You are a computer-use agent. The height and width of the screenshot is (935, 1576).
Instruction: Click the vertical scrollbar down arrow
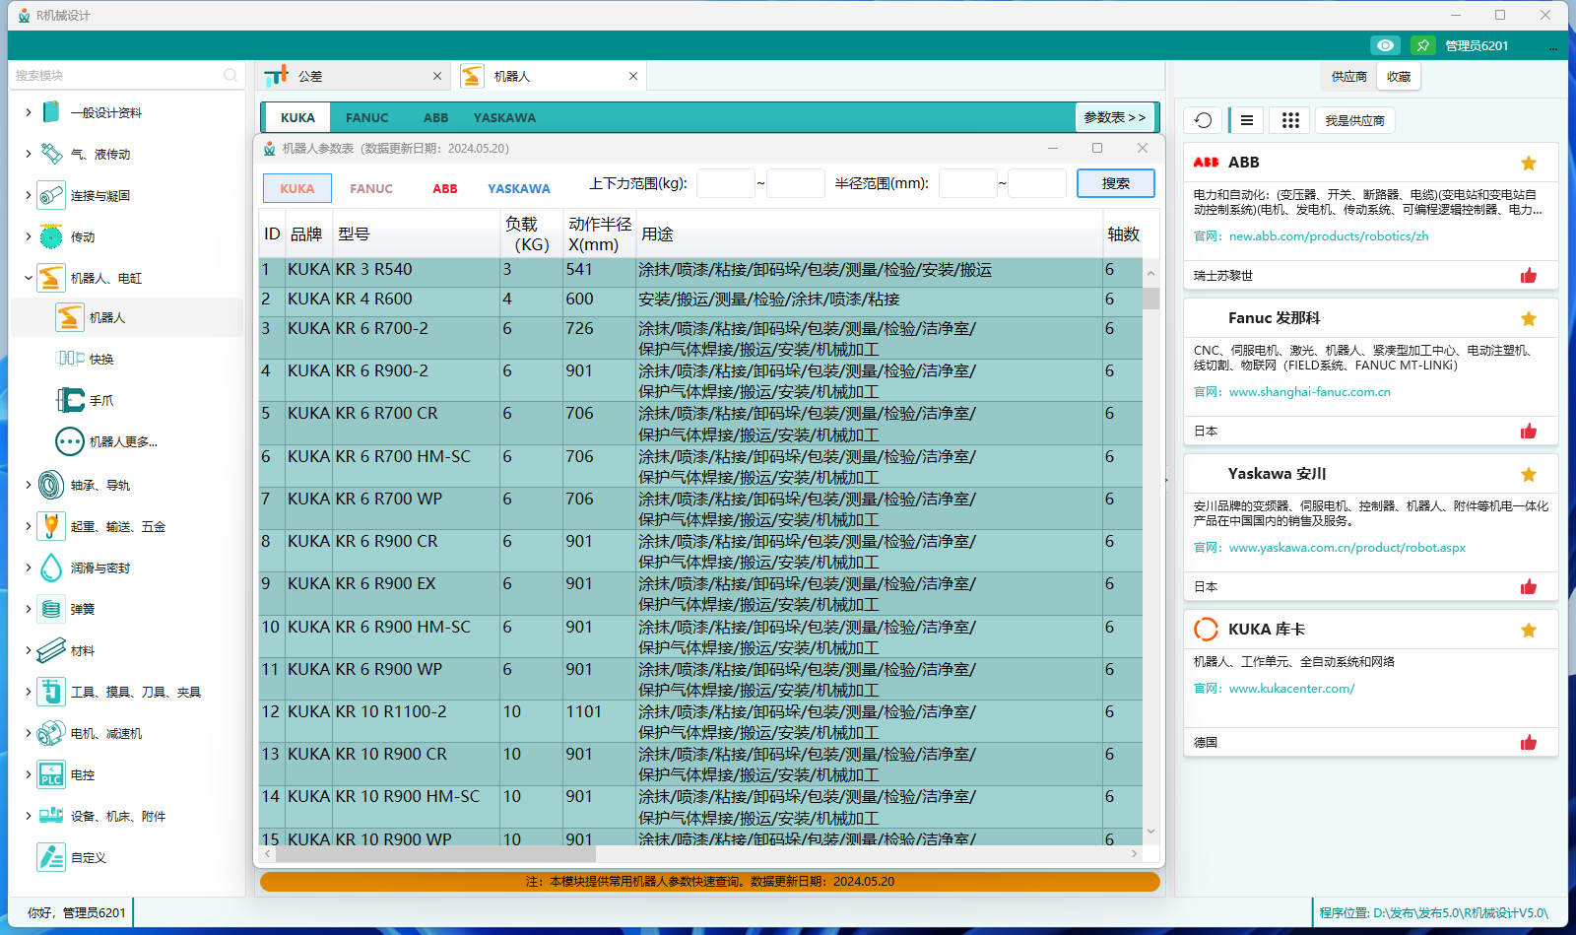(1150, 833)
